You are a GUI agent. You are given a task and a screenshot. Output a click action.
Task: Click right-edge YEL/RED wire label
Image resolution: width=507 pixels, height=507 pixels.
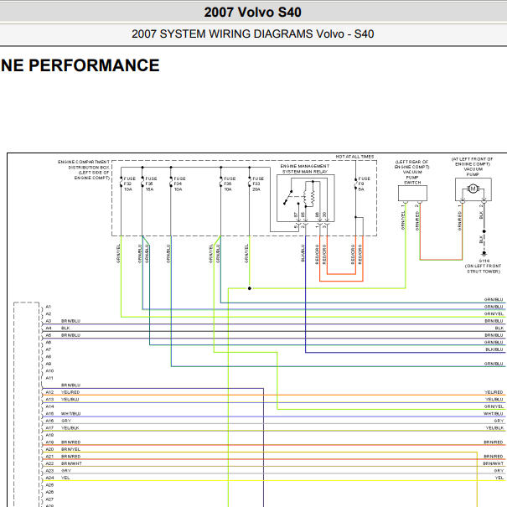(x=494, y=392)
